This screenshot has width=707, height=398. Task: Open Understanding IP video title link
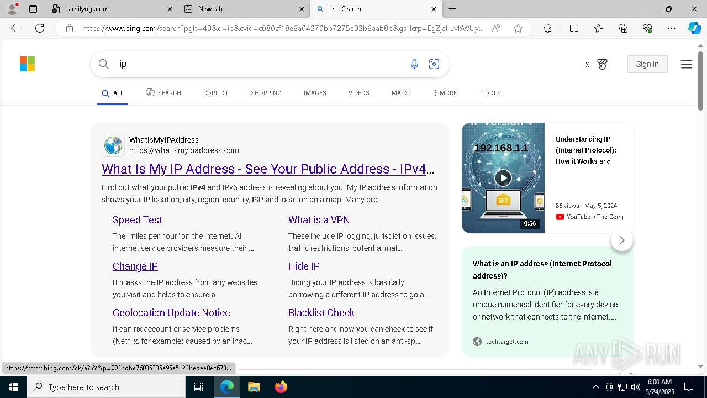(586, 150)
